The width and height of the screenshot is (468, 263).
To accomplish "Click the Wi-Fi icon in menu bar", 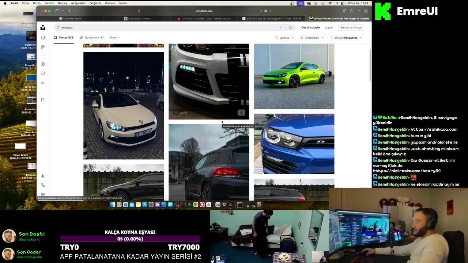I will click(x=330, y=3).
